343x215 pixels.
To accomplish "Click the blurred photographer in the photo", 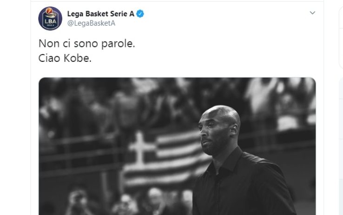I will [79, 202].
